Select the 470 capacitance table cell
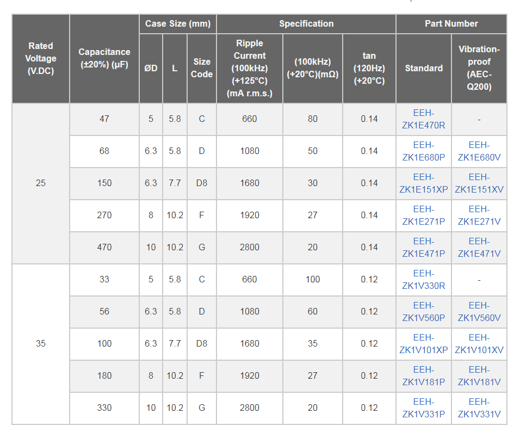Viewport: 520px width, 438px height. [x=104, y=248]
